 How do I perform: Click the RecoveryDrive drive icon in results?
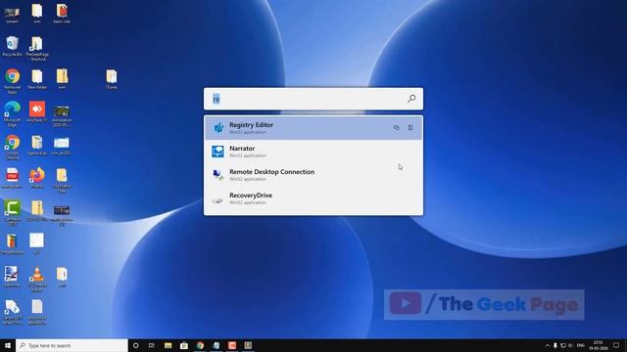(x=217, y=199)
